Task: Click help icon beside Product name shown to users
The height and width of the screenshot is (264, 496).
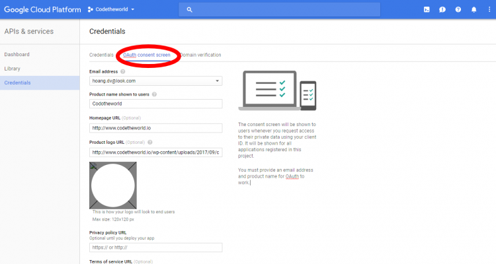Action: tap(154, 94)
